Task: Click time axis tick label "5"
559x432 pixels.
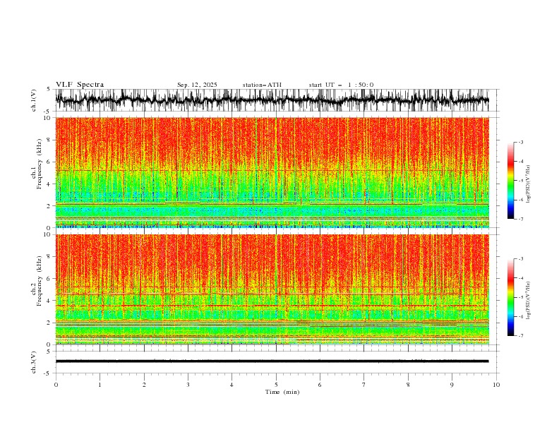Action: [276, 385]
